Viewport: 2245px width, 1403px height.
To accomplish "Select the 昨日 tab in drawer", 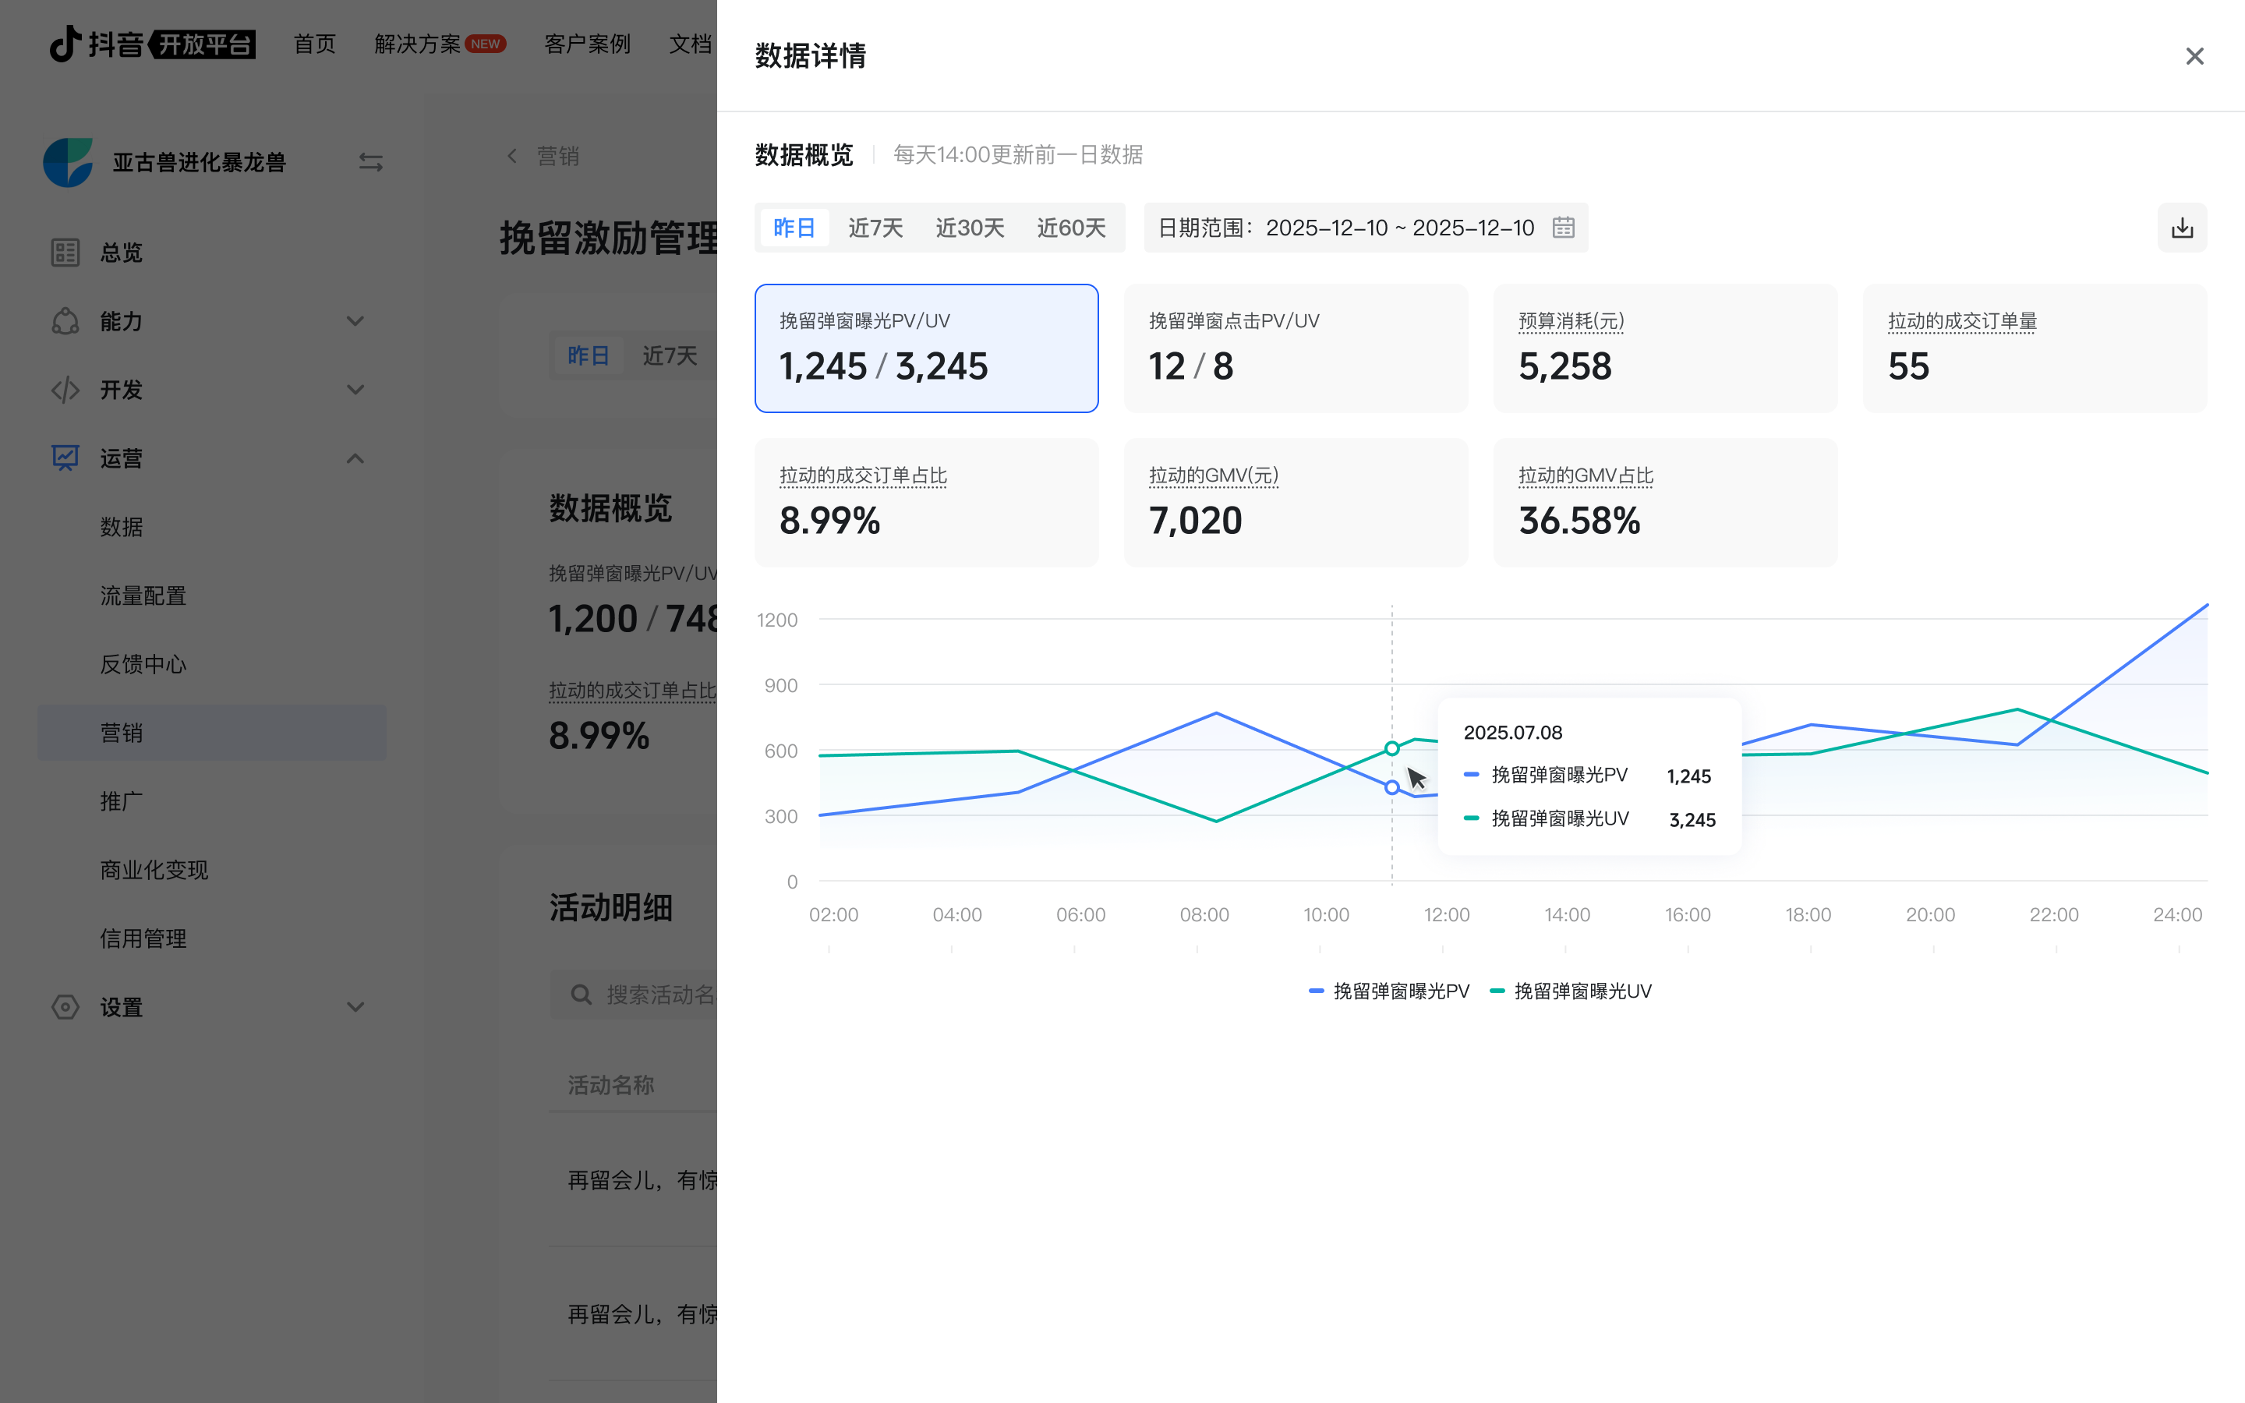I will pyautogui.click(x=794, y=228).
